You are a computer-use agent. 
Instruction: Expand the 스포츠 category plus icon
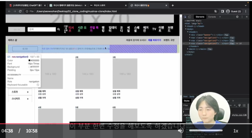28,92
